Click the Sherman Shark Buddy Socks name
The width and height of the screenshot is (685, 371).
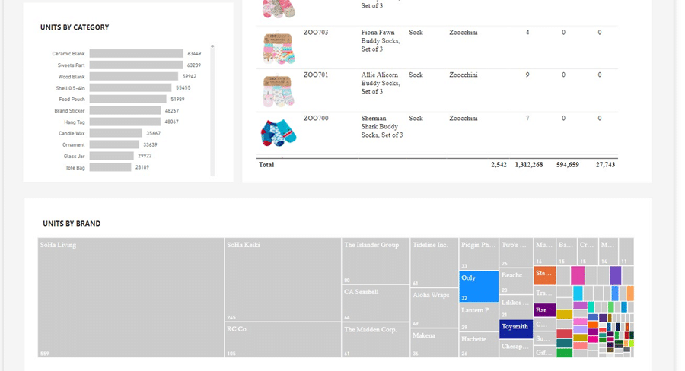(x=382, y=126)
